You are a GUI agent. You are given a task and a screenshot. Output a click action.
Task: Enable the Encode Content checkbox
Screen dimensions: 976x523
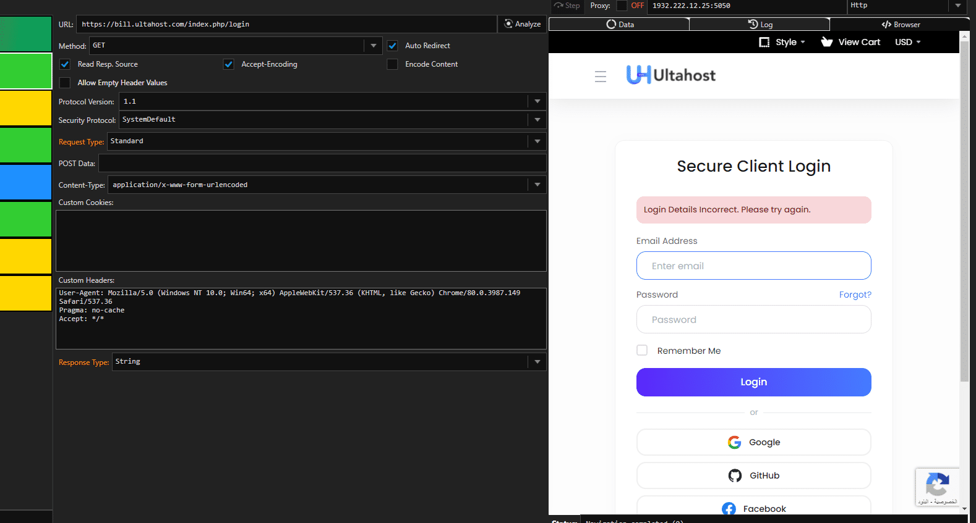pos(392,64)
